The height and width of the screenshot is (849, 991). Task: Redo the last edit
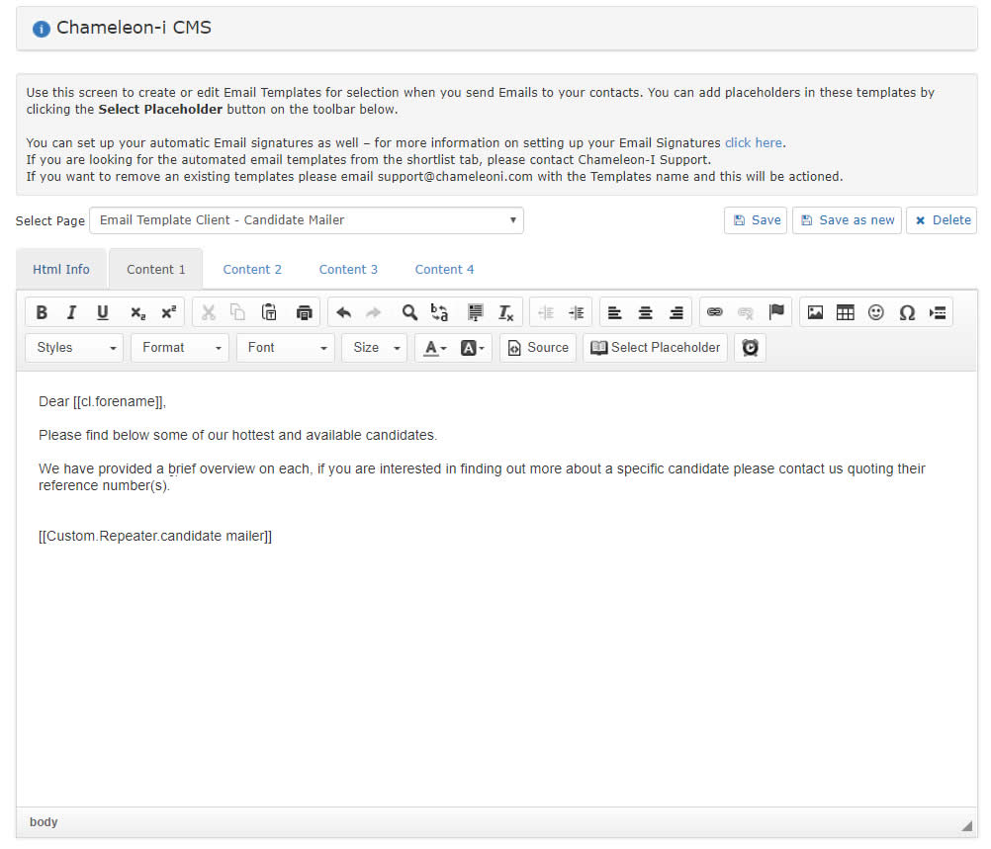tap(374, 312)
